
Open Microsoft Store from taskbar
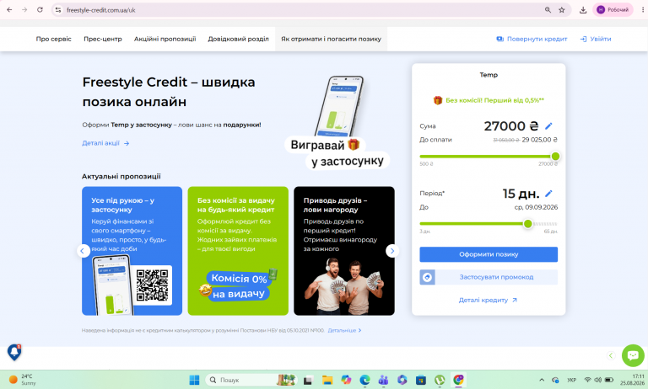(x=421, y=380)
